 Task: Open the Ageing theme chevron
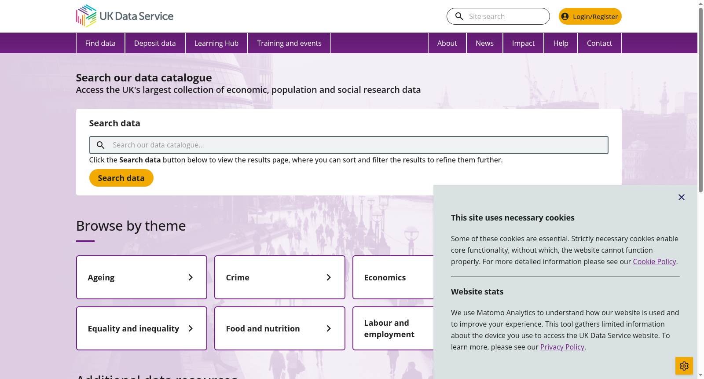pos(191,277)
